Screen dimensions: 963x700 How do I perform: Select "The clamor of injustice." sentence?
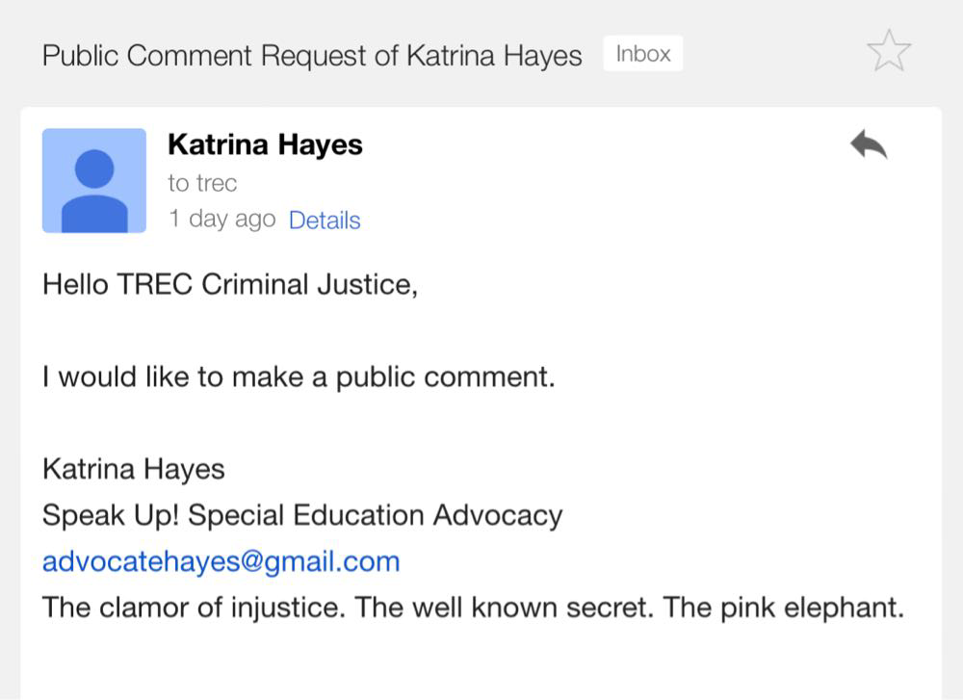pos(191,608)
